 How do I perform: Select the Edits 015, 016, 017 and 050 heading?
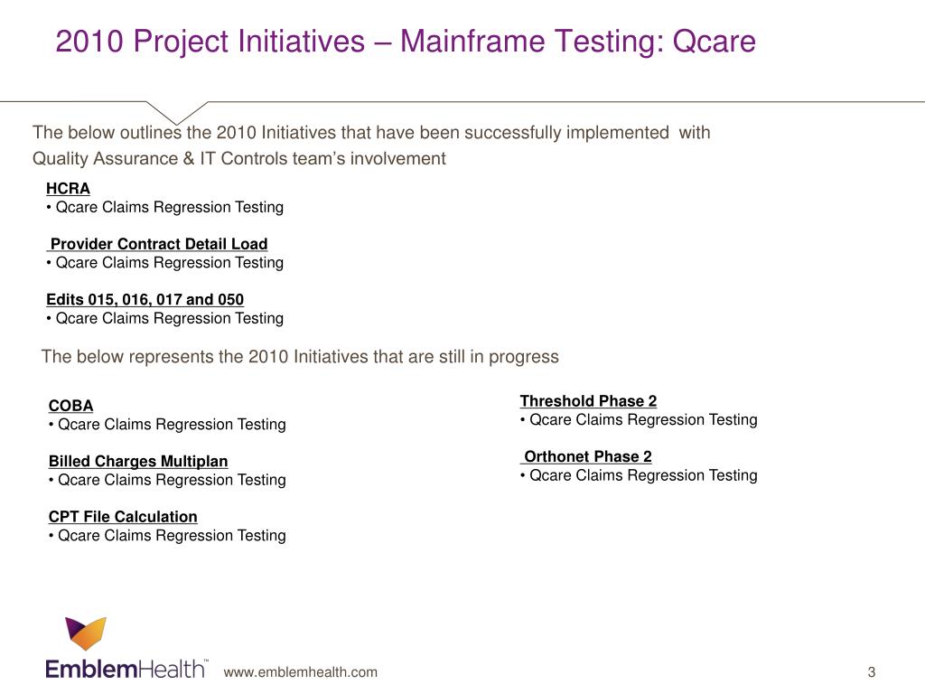coord(145,299)
